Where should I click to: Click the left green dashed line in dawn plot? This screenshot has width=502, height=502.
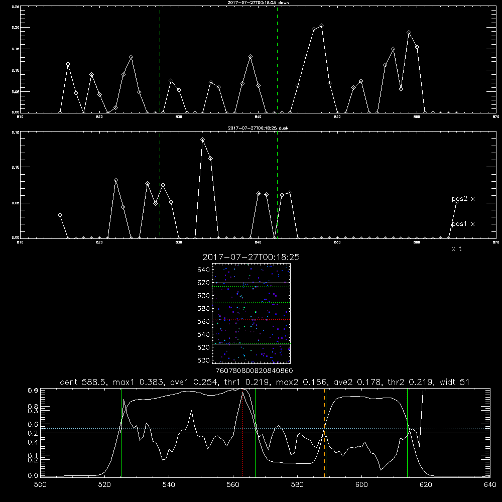coord(160,59)
